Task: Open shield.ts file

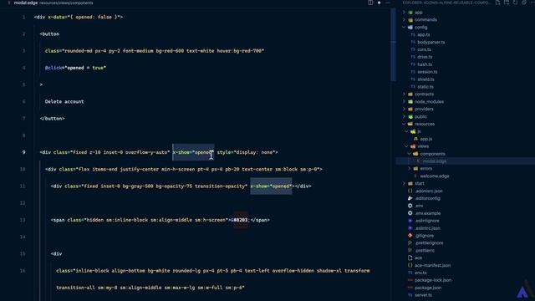Action: pyautogui.click(x=425, y=79)
